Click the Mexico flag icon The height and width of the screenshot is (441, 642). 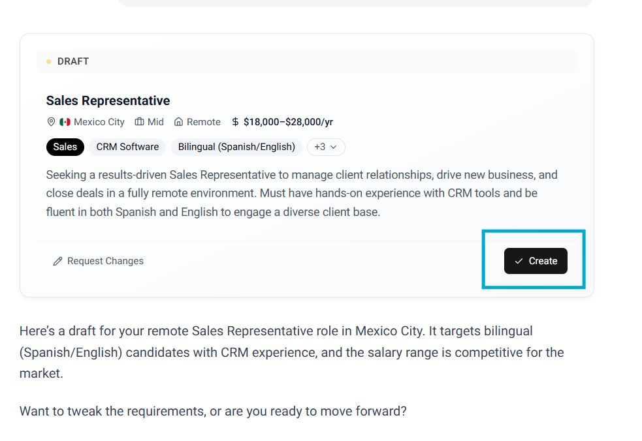click(65, 122)
